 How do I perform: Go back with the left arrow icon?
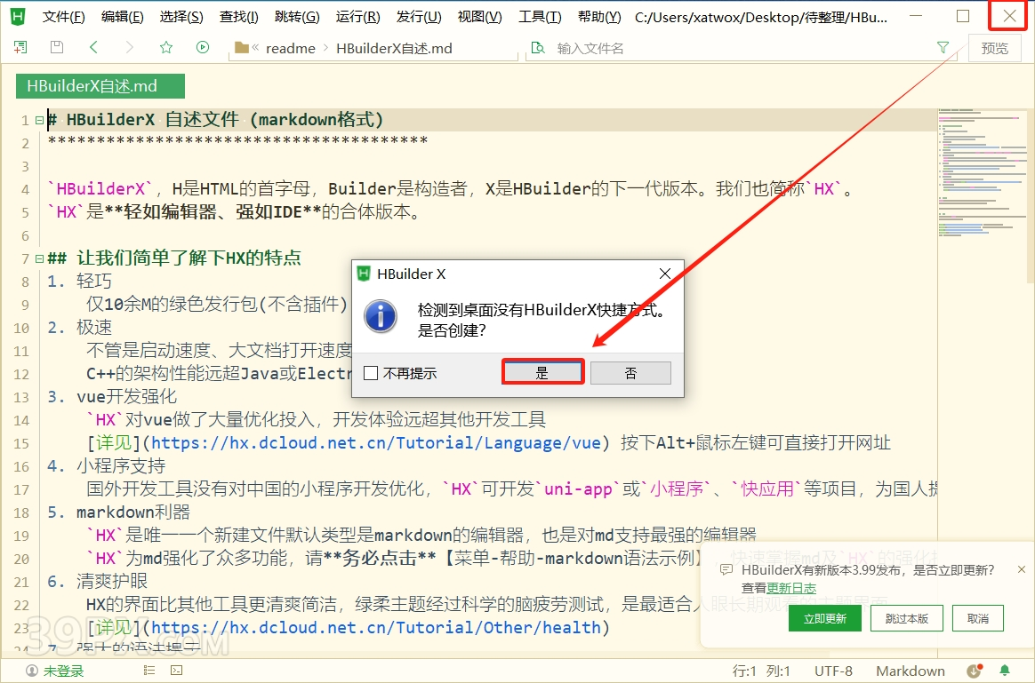[93, 47]
